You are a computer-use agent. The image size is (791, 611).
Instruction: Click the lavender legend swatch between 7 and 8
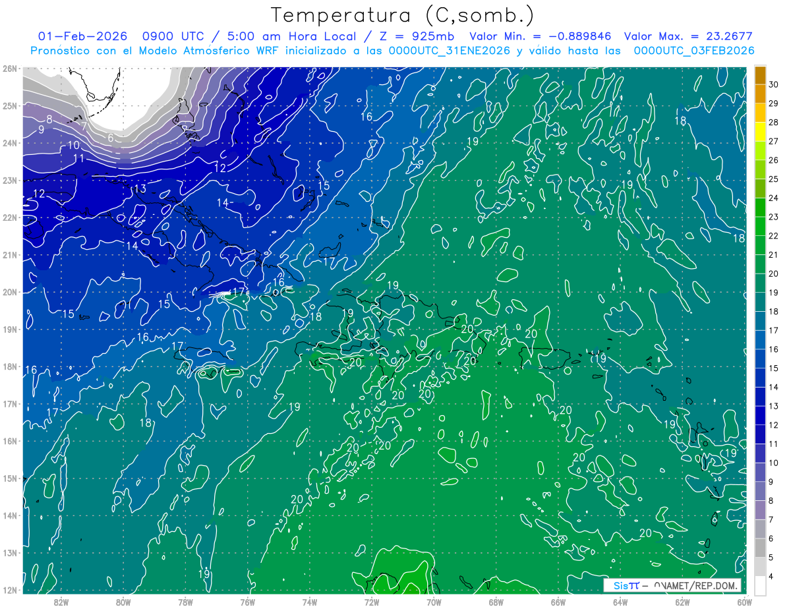[760, 509]
